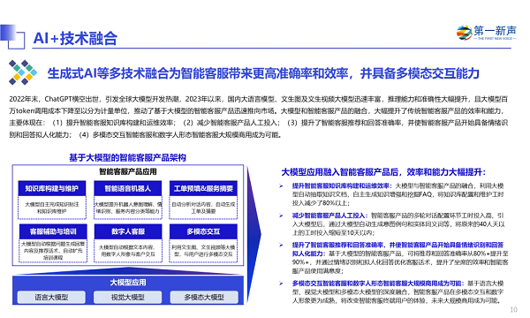Click the 减少智能客服产品人工投入 bullet title

pyautogui.click(x=329, y=216)
